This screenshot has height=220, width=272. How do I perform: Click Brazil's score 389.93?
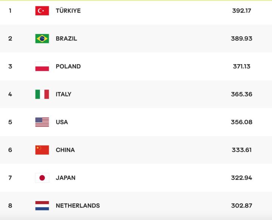pos(241,39)
